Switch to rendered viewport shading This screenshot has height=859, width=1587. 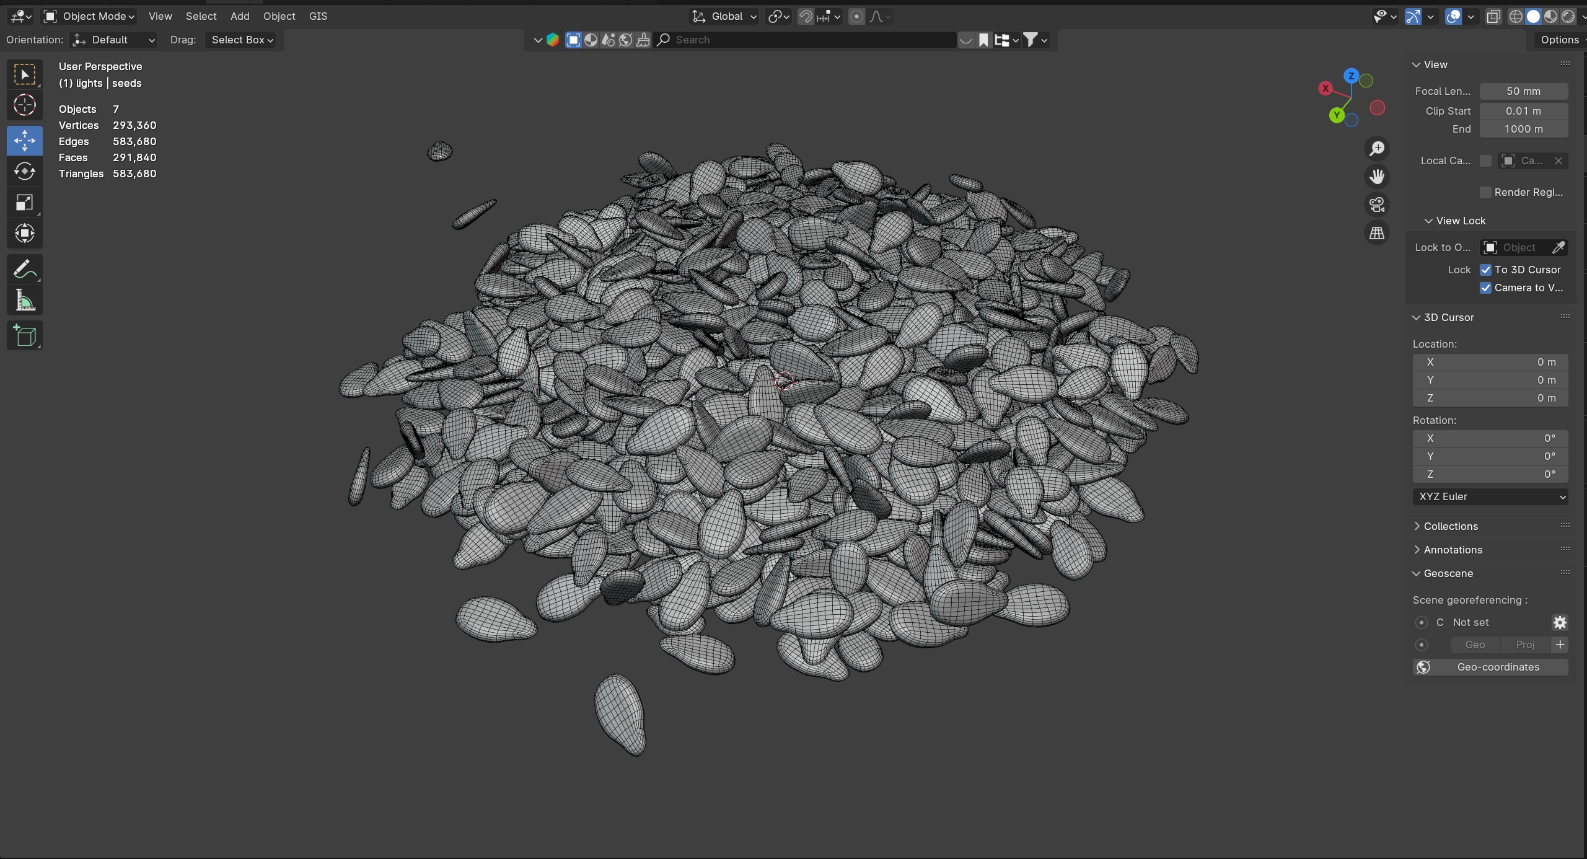coord(1568,17)
